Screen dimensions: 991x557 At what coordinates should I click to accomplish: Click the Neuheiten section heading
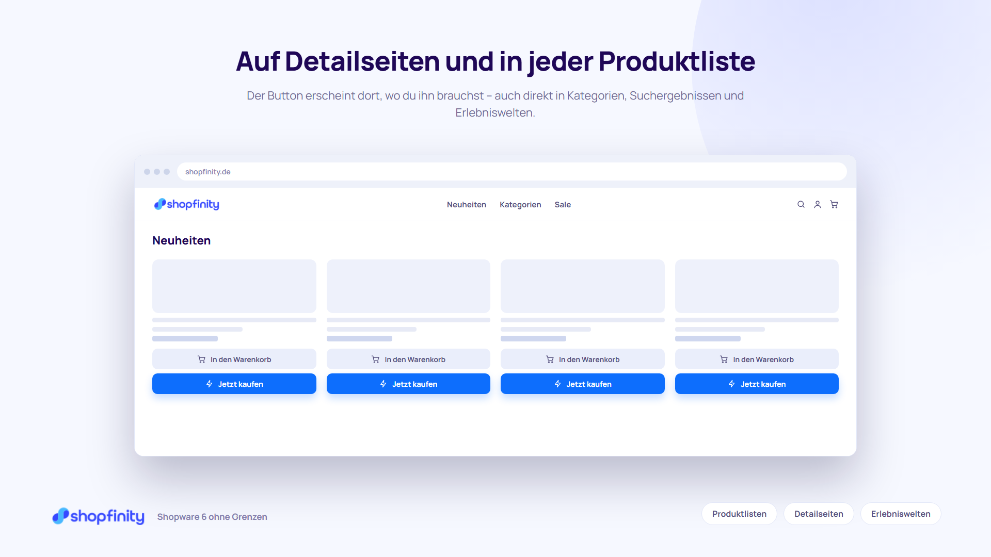[x=181, y=240]
